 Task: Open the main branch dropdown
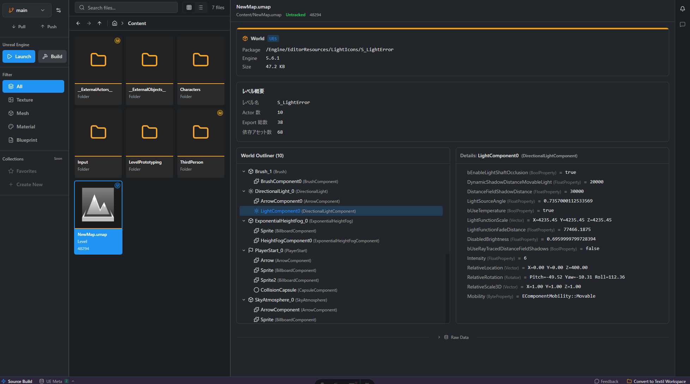point(27,10)
